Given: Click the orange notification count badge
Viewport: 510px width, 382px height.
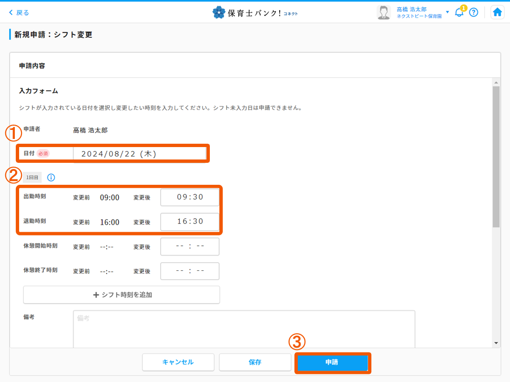Looking at the screenshot, I should coord(463,8).
